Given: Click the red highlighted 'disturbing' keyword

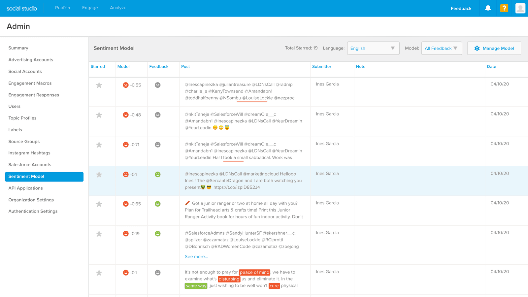Looking at the screenshot, I should click(x=229, y=279).
